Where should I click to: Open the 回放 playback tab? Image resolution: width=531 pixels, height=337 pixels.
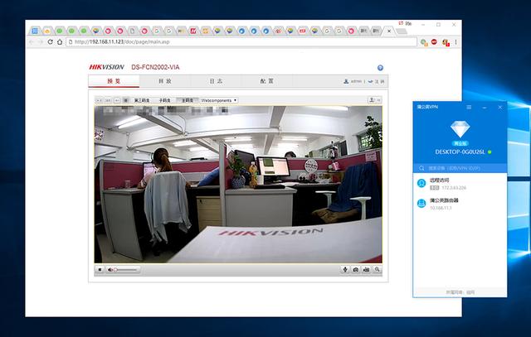[x=165, y=81]
